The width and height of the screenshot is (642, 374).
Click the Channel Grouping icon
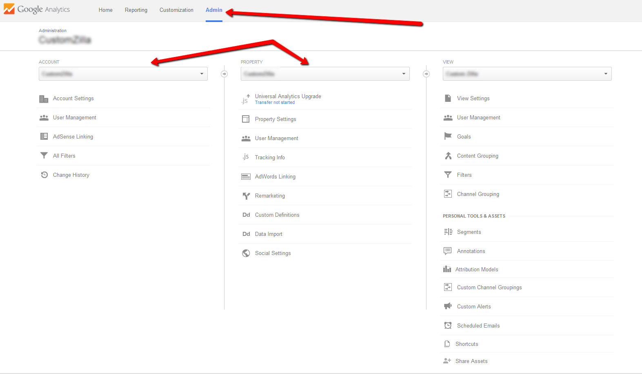[x=448, y=194]
